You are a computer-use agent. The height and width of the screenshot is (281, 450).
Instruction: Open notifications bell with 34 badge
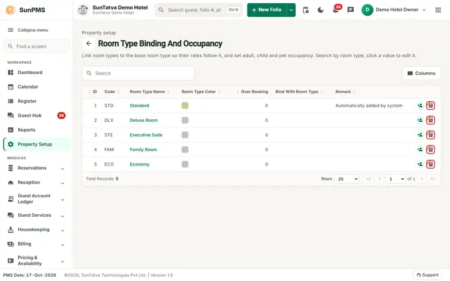(x=336, y=9)
